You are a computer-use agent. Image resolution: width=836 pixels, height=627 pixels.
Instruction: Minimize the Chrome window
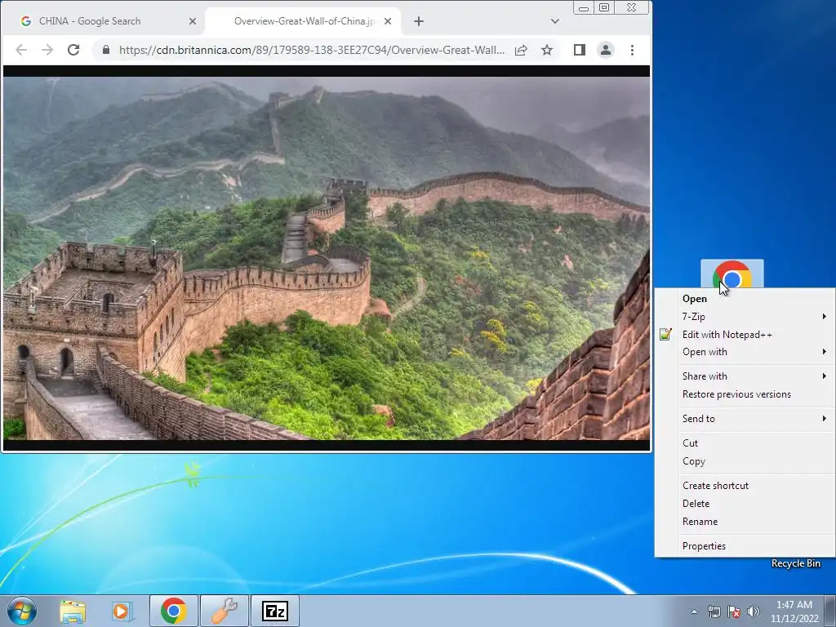[584, 7]
